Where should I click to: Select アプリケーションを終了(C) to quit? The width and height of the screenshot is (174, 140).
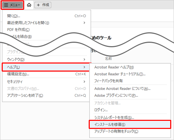(x=46, y=96)
